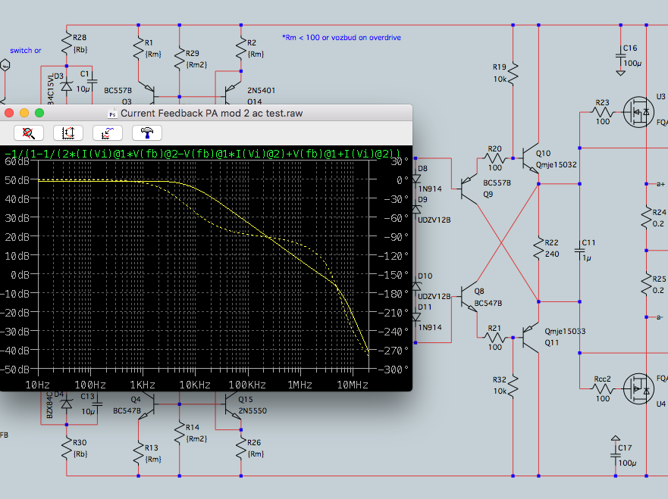Viewport: 668px width, 499px height.
Task: Open the pick visible traces icon
Action: click(x=108, y=133)
